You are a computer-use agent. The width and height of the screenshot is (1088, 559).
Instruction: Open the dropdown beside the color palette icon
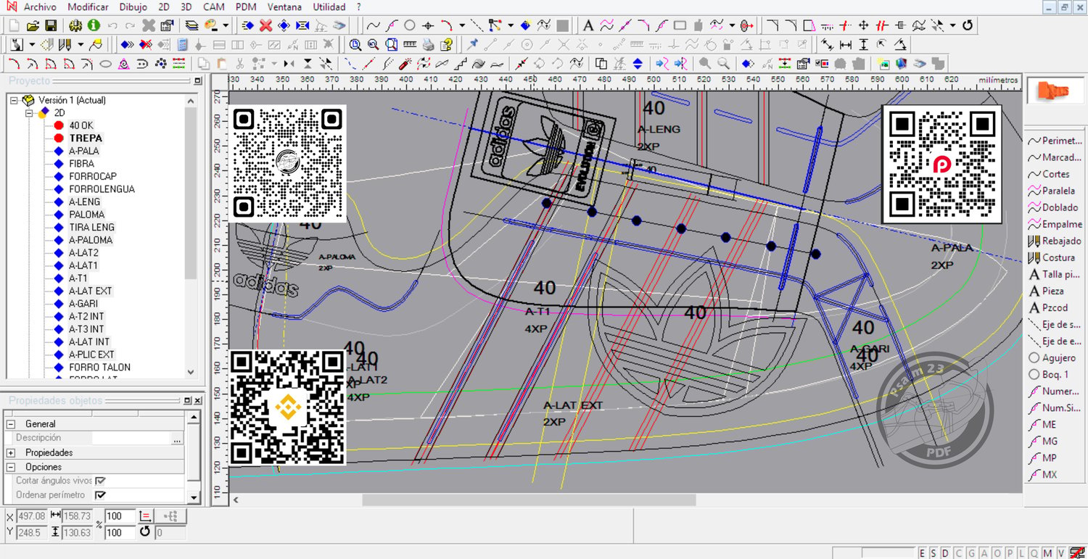(226, 25)
